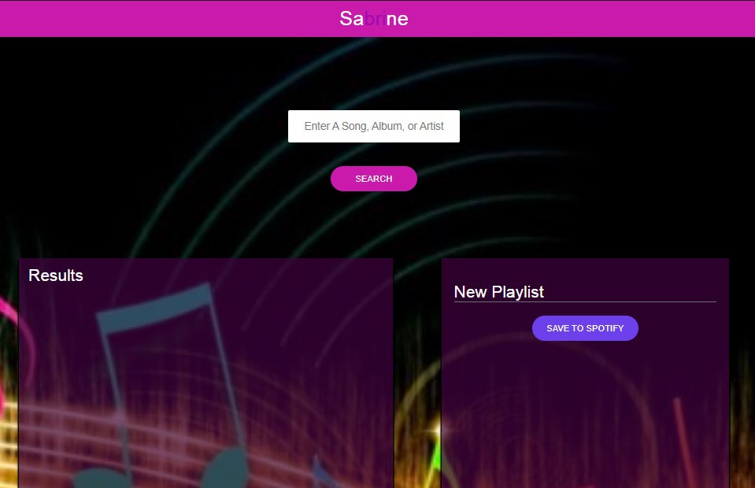Save the playlist with SAVE TO SPOTIFY
Image resolution: width=755 pixels, height=488 pixels.
(585, 328)
